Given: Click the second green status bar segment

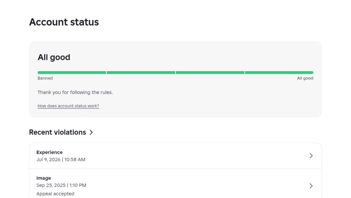Looking at the screenshot, I should (141, 72).
